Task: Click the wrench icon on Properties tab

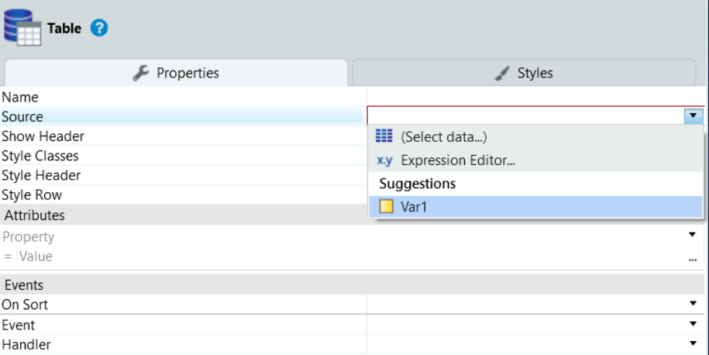Action: 140,73
